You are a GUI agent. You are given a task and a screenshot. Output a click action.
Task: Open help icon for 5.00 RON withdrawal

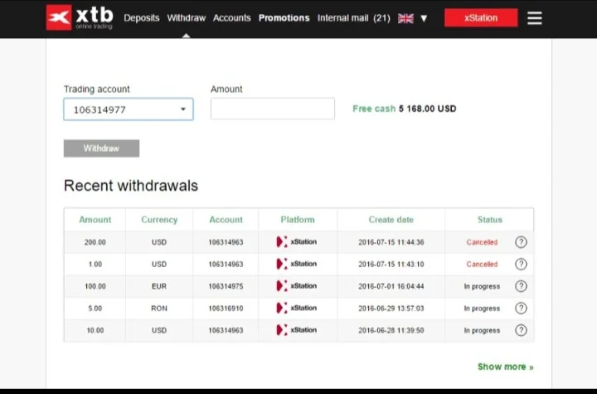[x=521, y=309]
